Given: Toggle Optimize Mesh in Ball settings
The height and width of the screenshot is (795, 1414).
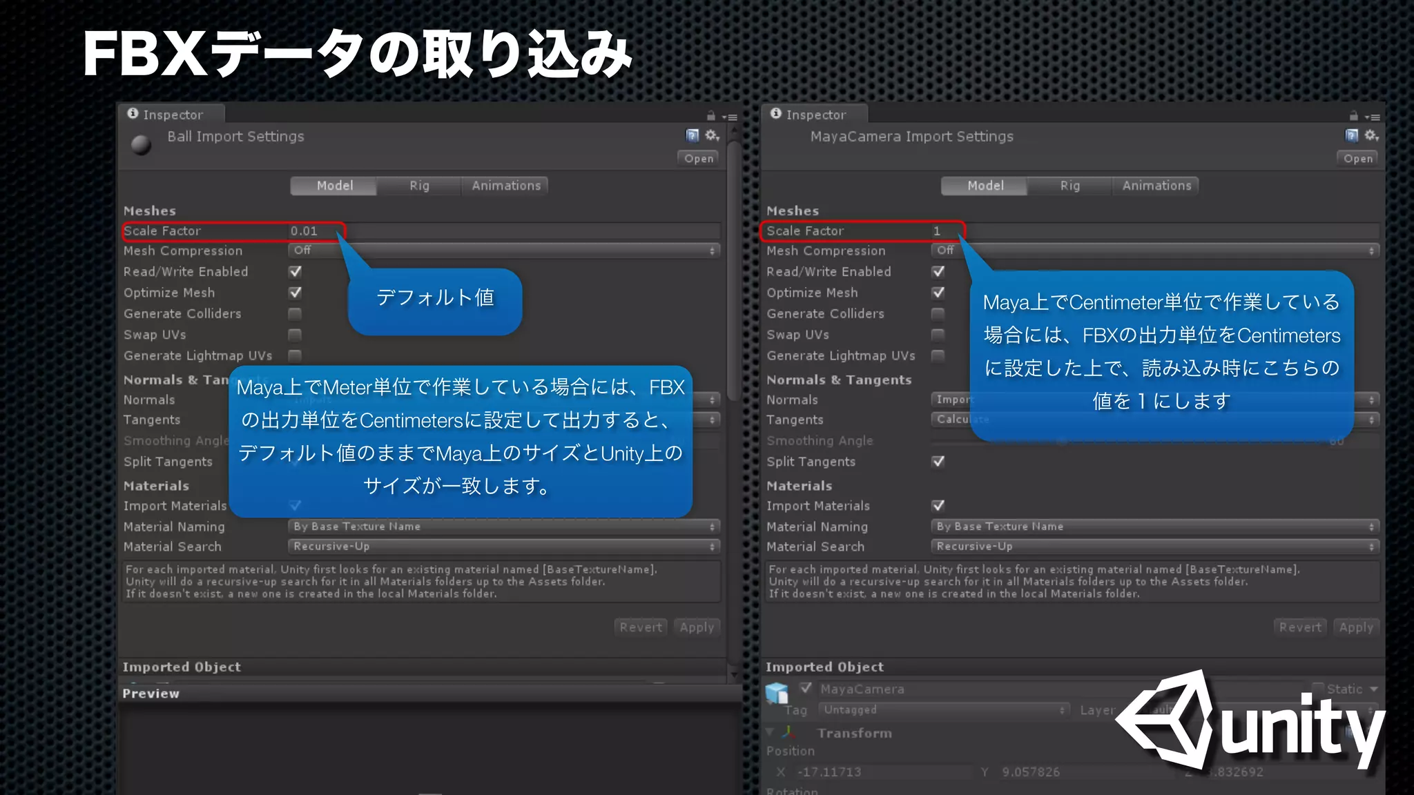Looking at the screenshot, I should [x=296, y=293].
